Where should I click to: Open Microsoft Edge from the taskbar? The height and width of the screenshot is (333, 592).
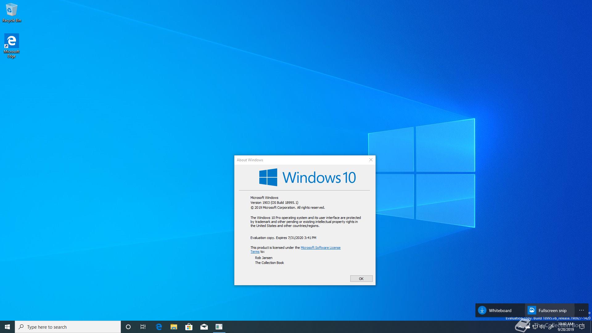tap(159, 327)
